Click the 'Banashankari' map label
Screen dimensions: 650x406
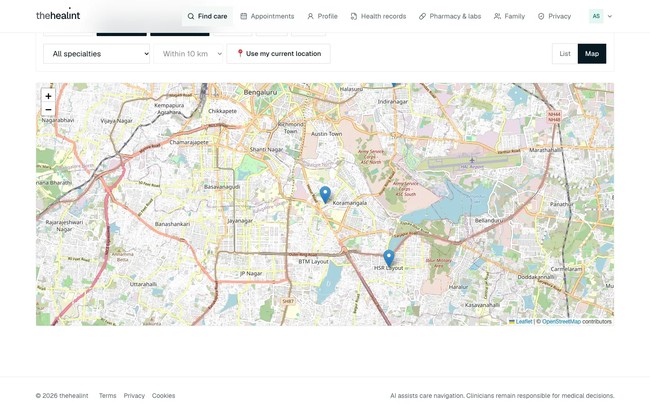pos(172,224)
